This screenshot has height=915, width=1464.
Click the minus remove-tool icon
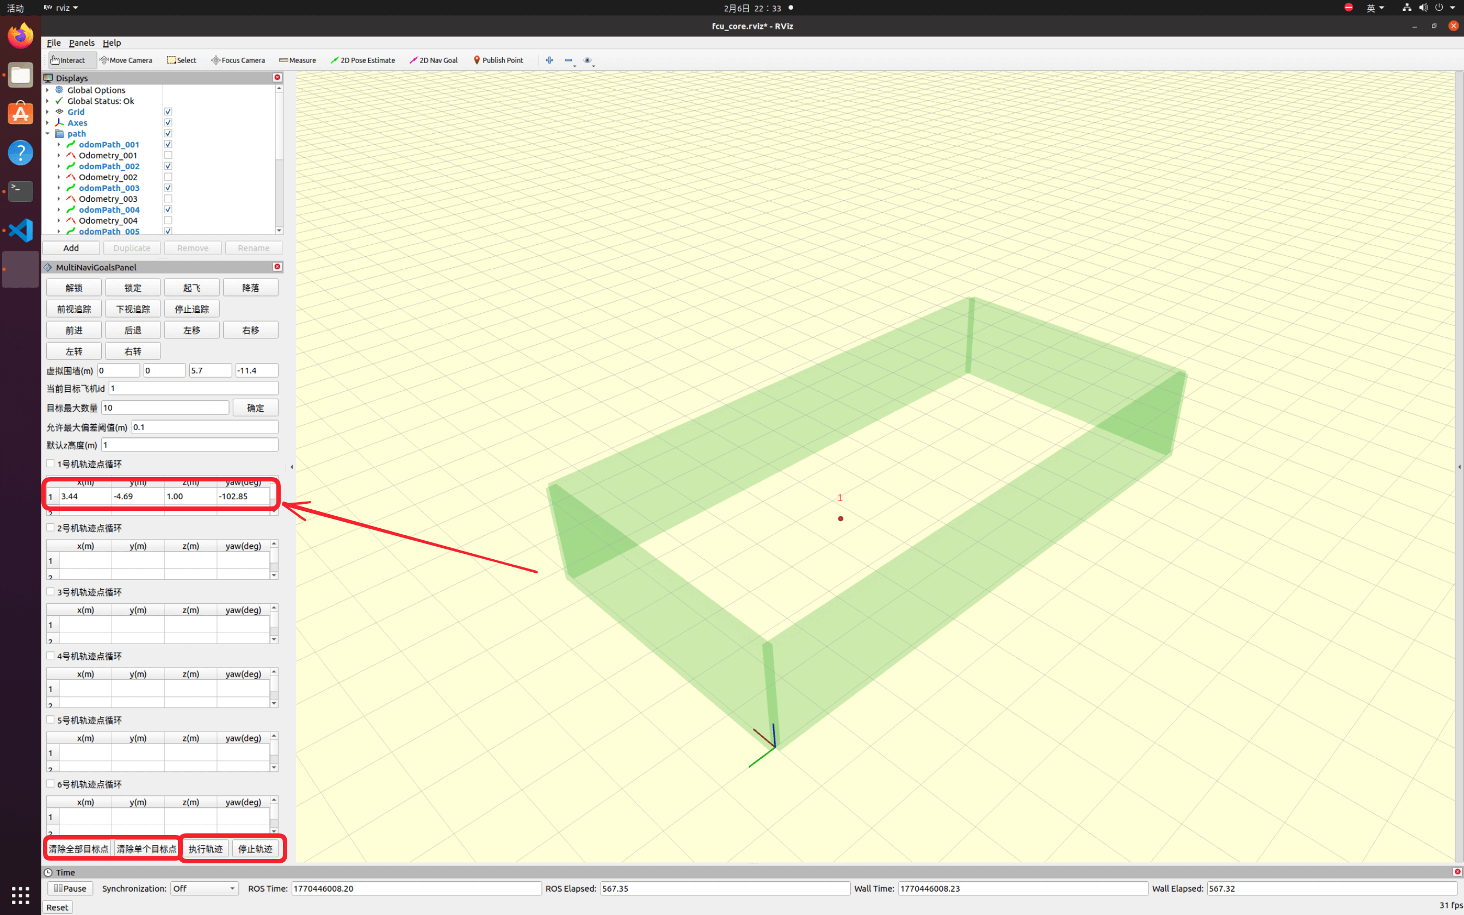[x=569, y=60]
